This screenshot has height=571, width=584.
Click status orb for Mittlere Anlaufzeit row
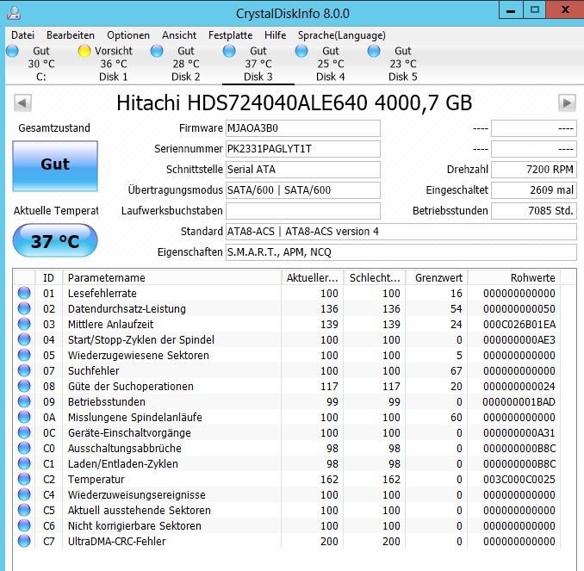[x=24, y=324]
